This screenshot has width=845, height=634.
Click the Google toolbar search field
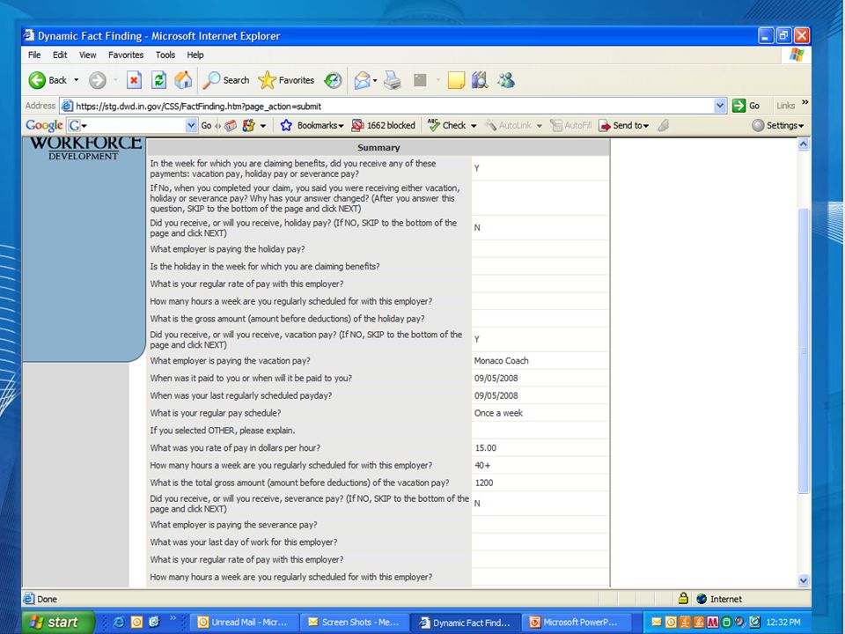[132, 126]
